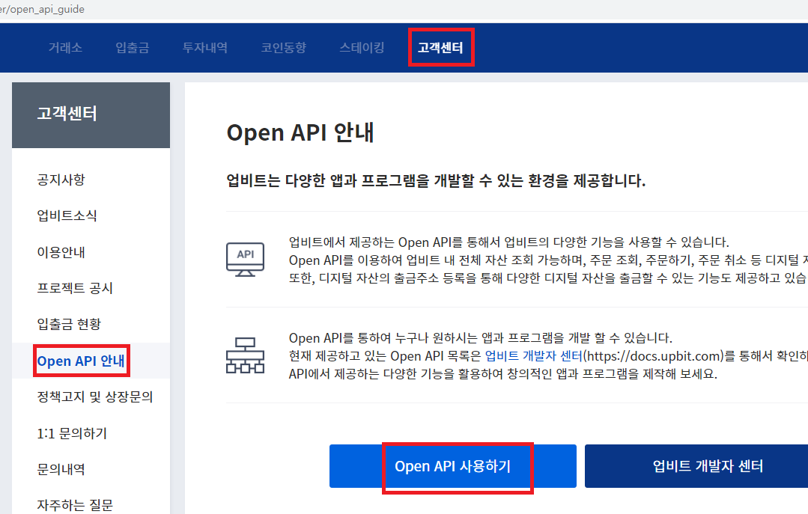Click the network hierarchy diagram icon
The height and width of the screenshot is (514, 808).
click(246, 355)
